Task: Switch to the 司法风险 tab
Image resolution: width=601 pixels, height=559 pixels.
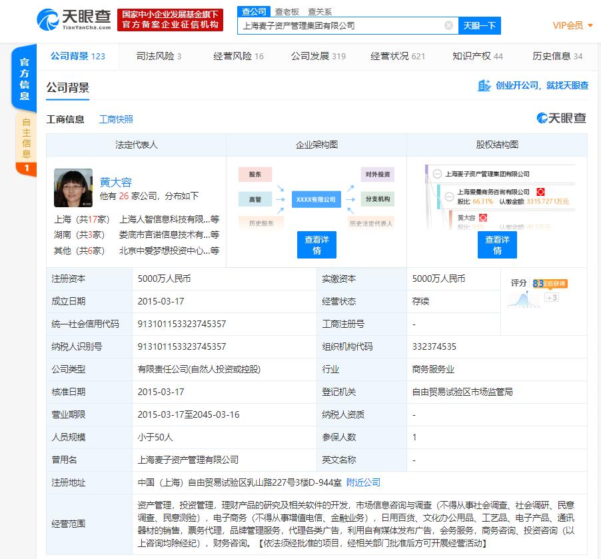Action: [159, 56]
